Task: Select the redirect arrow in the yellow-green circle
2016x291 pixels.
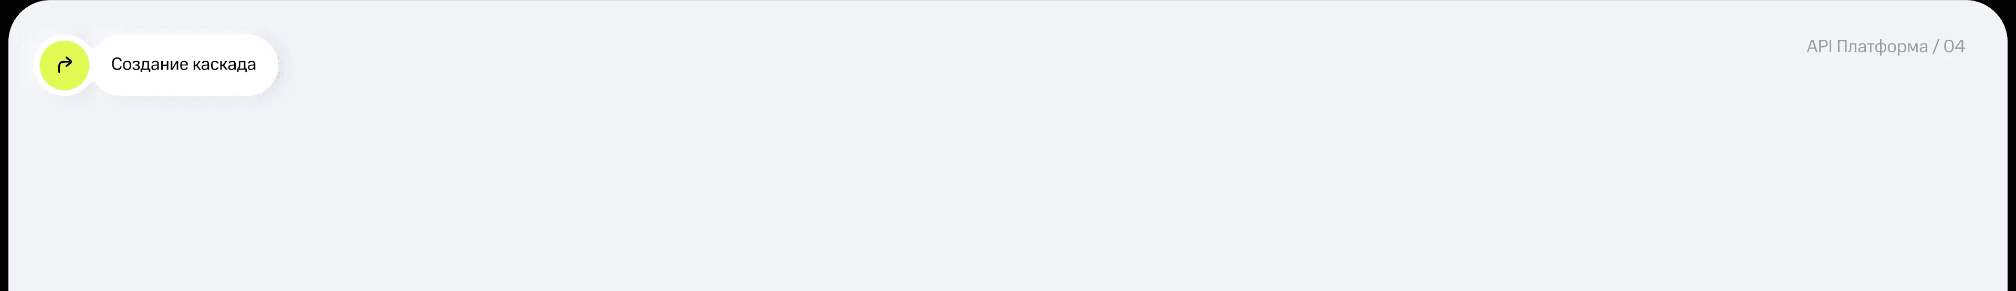Action: click(x=65, y=65)
